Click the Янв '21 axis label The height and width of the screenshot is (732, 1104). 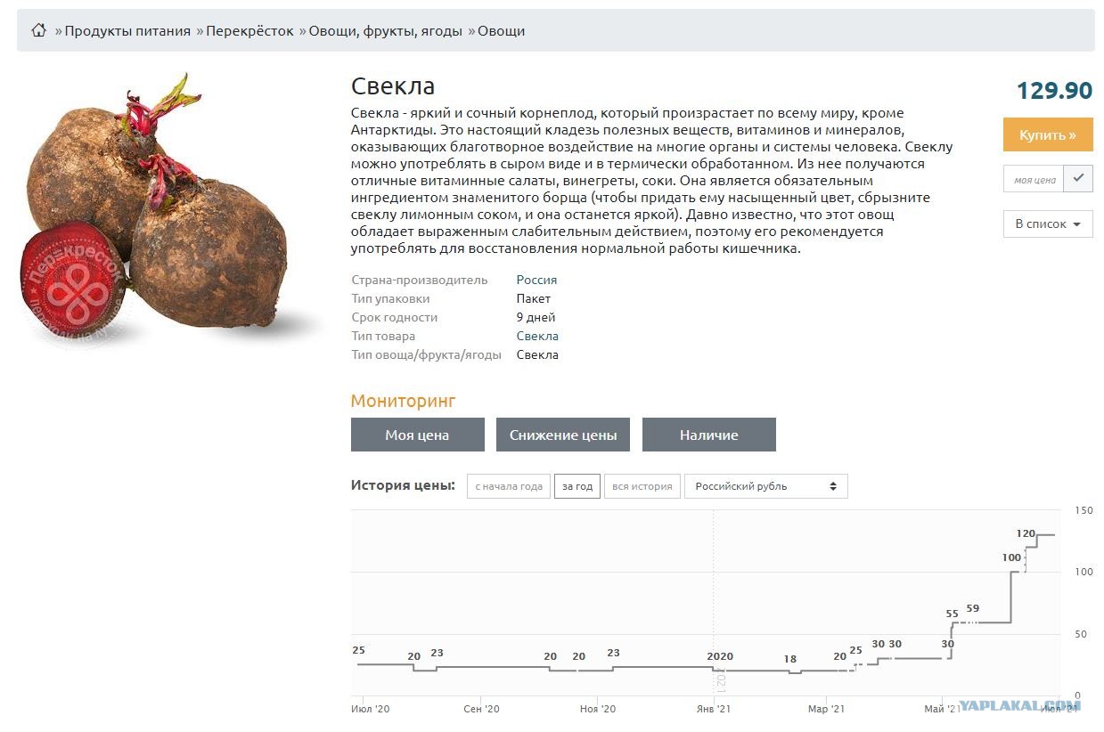coord(714,709)
